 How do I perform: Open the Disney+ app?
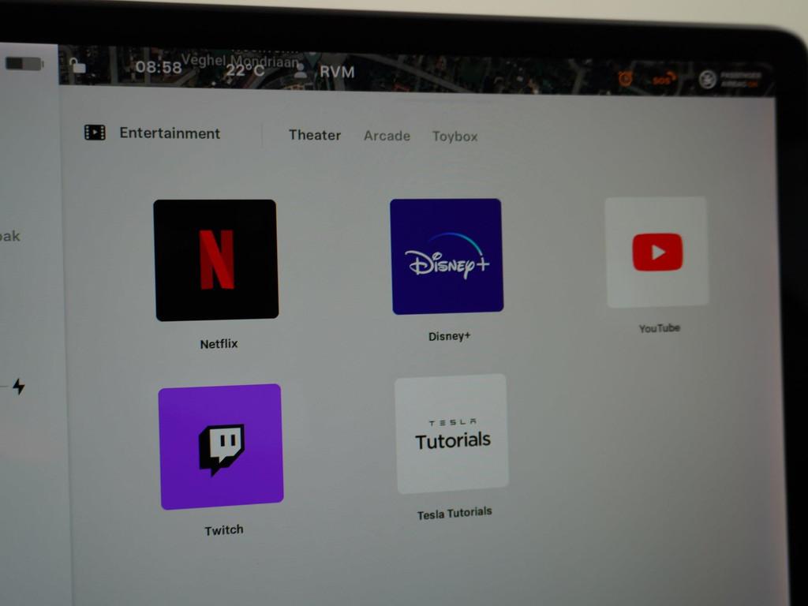tap(447, 256)
